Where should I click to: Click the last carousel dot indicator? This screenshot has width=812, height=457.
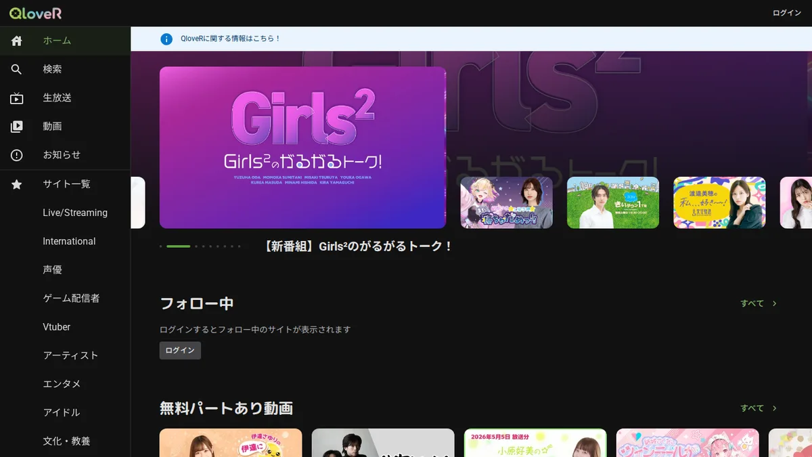pyautogui.click(x=239, y=246)
